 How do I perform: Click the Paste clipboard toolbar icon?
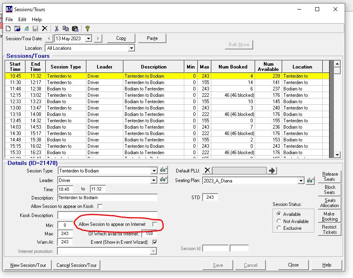75,29
